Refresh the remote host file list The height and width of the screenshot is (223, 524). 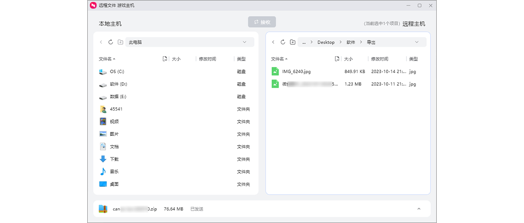[283, 42]
